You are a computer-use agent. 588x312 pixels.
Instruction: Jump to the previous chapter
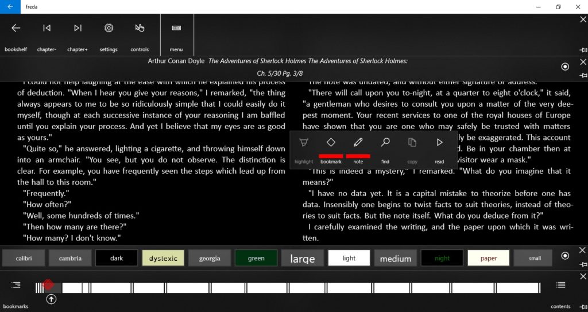tap(47, 28)
